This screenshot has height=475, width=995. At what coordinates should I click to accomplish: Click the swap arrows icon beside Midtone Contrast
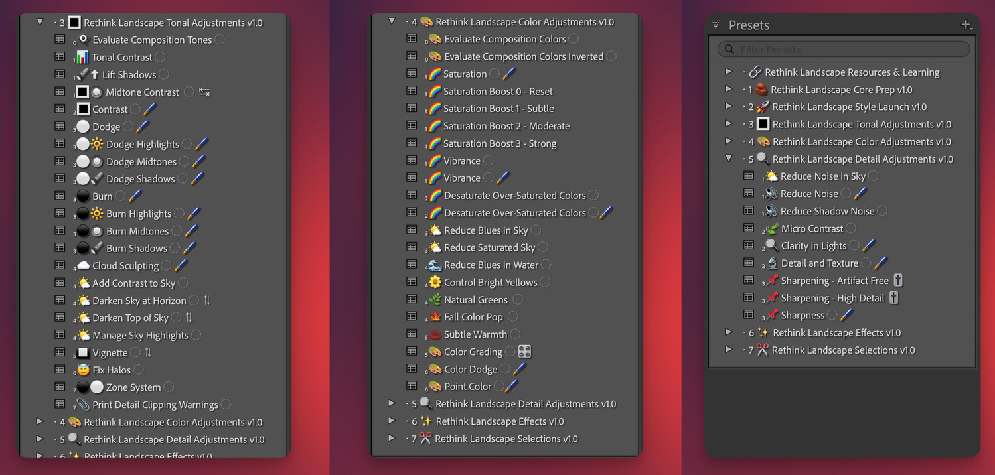coord(204,92)
